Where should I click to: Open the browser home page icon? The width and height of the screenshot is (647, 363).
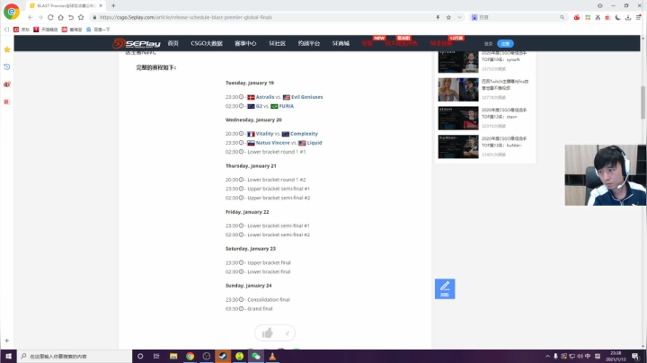(61, 17)
